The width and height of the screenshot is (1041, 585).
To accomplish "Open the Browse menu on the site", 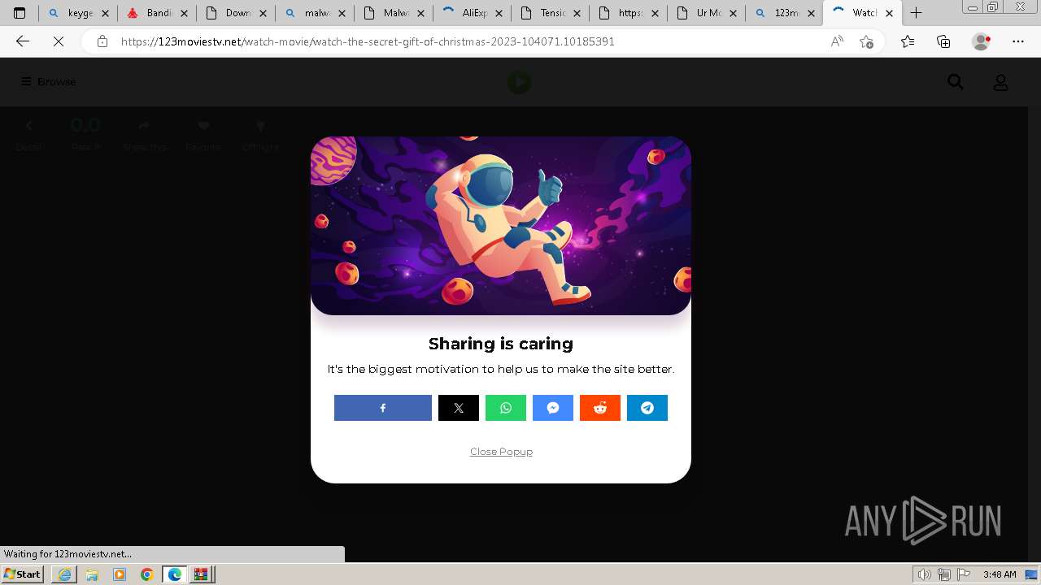I will [49, 81].
